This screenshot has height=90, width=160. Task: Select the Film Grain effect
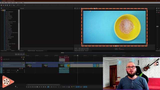click(x=8, y=48)
